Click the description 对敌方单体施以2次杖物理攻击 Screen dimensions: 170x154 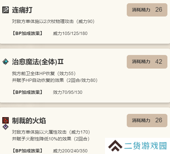(x=43, y=21)
